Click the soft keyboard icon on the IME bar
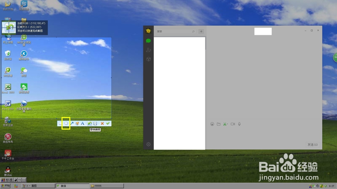This screenshot has width=337, height=189. 24,180
